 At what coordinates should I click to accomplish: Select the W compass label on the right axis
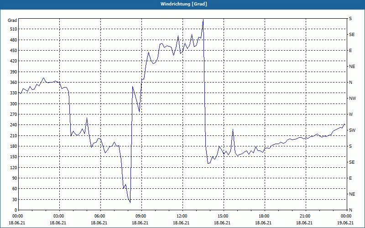point(351,114)
